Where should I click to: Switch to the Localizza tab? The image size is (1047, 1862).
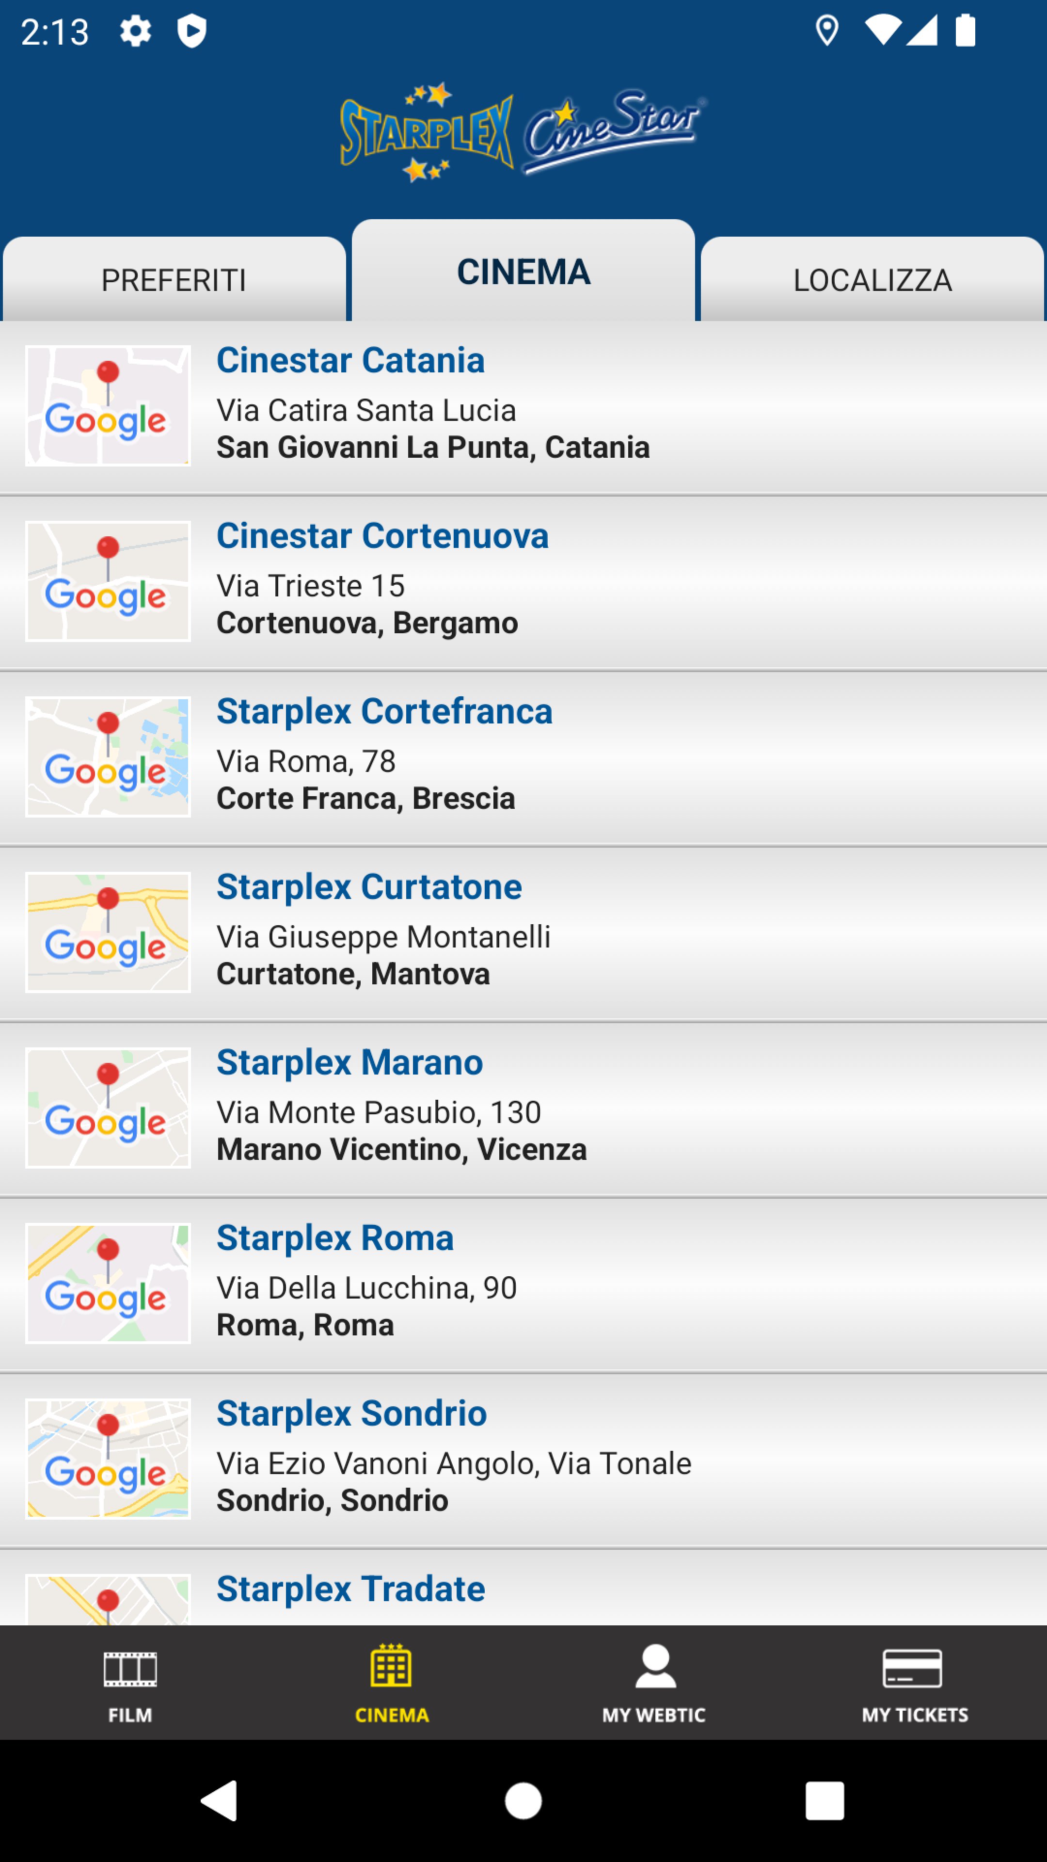point(872,280)
